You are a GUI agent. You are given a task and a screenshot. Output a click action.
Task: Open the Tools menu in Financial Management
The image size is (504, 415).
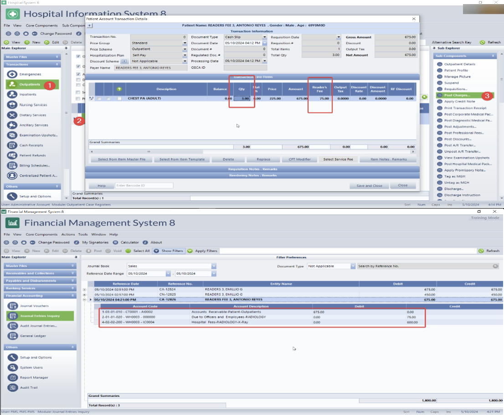82,234
